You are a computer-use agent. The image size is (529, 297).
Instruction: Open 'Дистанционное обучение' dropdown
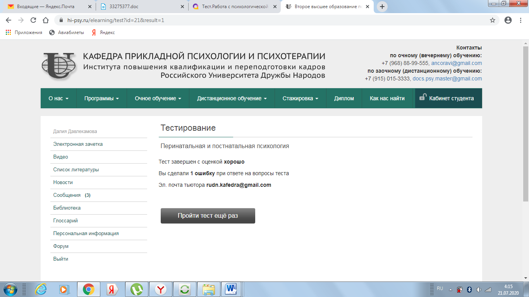coord(232,98)
